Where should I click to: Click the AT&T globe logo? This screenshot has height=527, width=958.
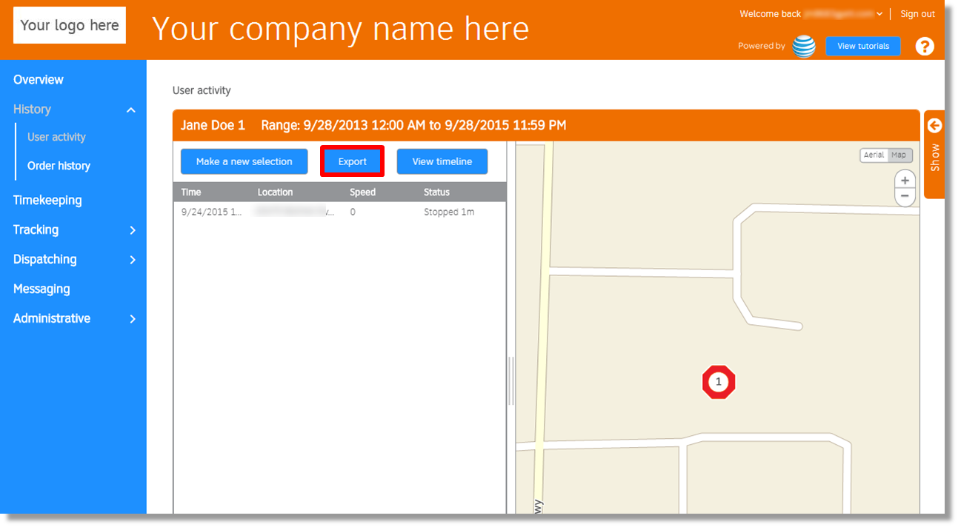(x=804, y=46)
